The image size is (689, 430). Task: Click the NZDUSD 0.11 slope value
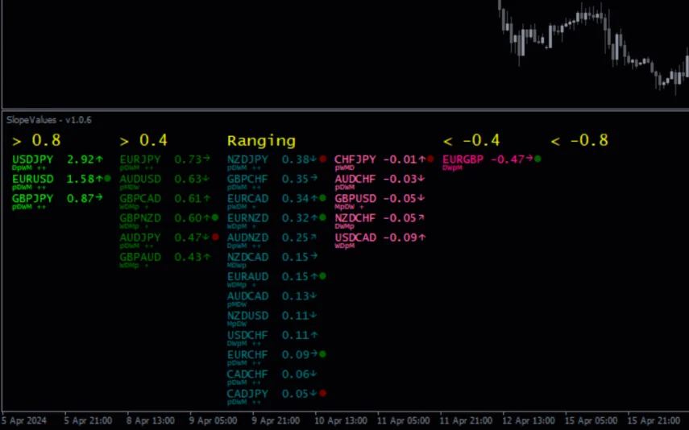(x=295, y=316)
